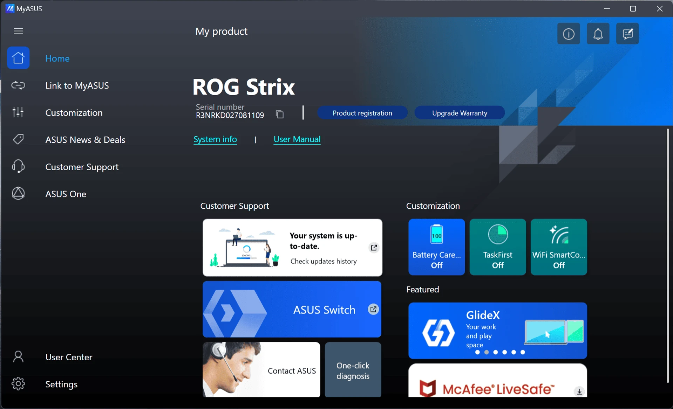This screenshot has width=673, height=409.
Task: Open Link to MyASUS menu item
Action: (x=77, y=85)
